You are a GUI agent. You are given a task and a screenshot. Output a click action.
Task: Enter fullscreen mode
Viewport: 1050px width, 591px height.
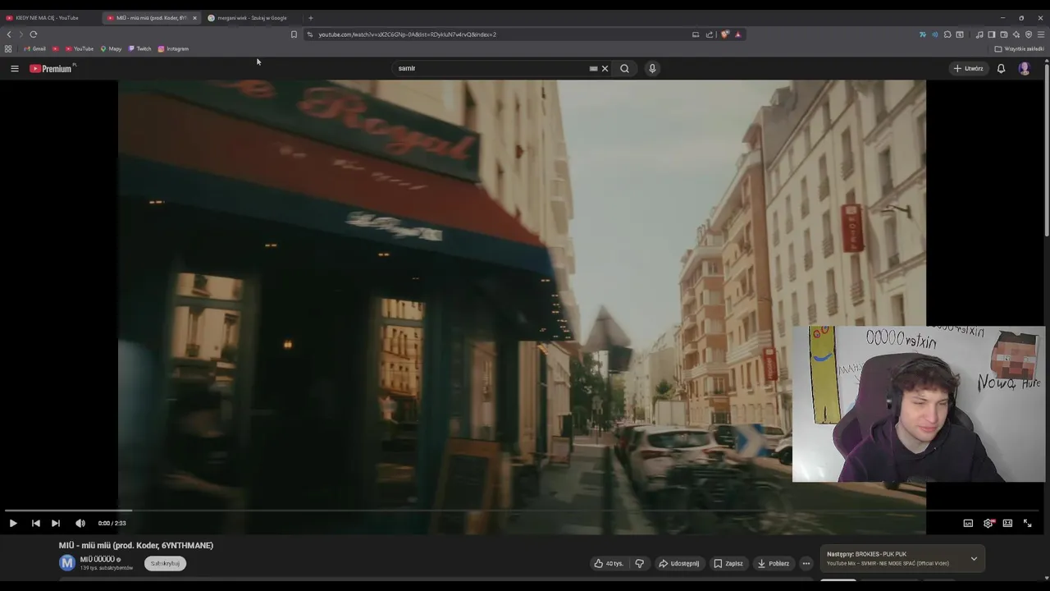pos(1027,523)
